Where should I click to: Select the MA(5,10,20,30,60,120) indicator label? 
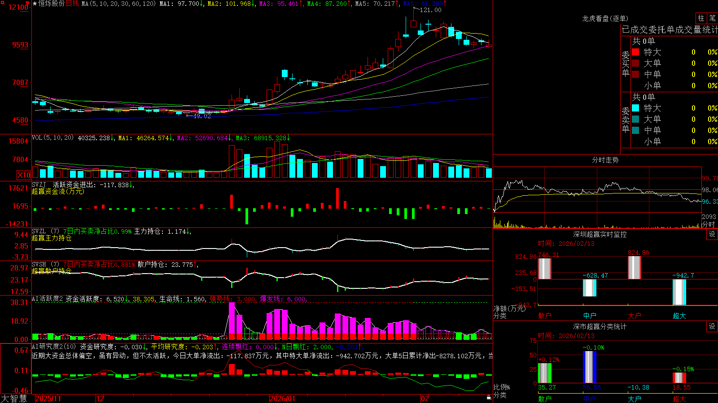click(118, 4)
